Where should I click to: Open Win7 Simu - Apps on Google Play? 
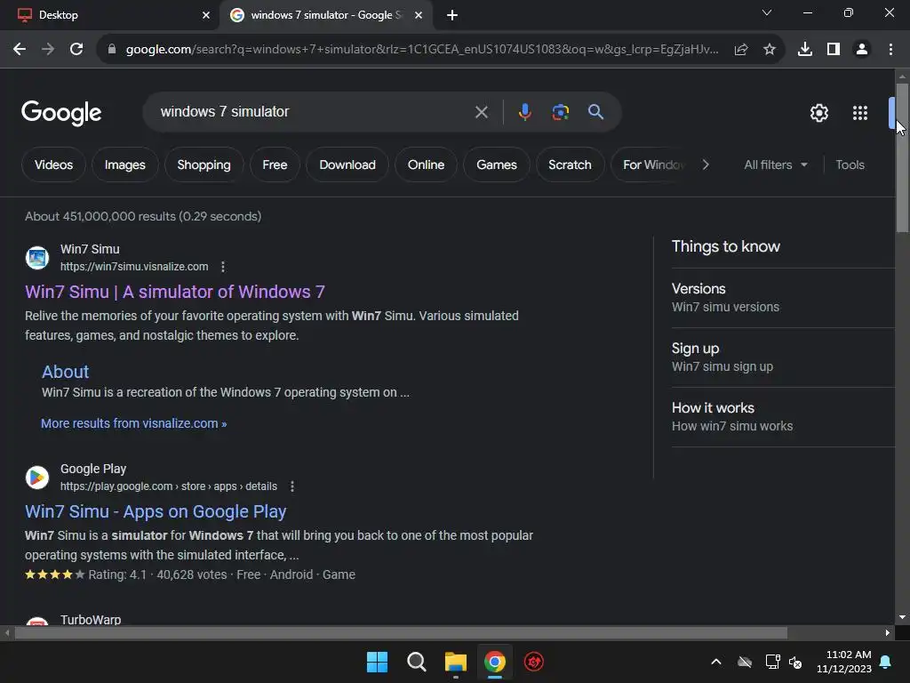point(156,511)
